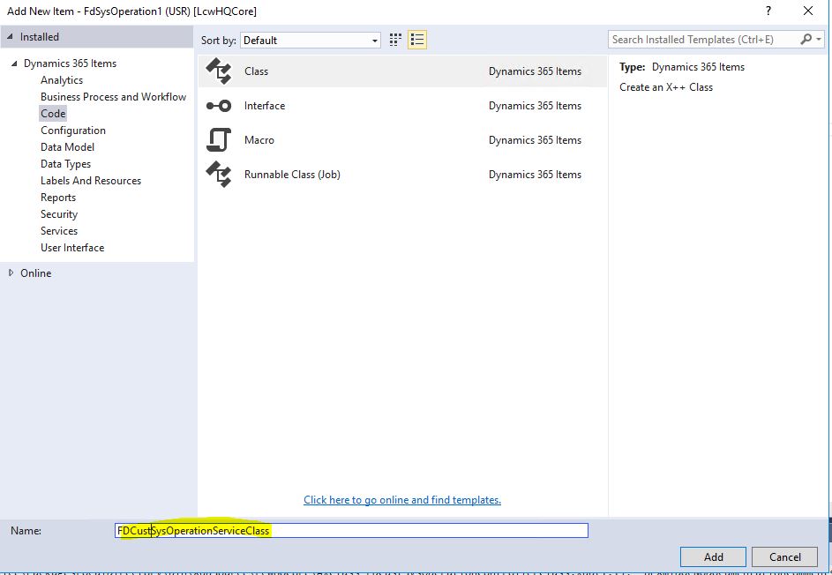Select the Data Types category
This screenshot has height=575, width=832.
pyautogui.click(x=66, y=164)
